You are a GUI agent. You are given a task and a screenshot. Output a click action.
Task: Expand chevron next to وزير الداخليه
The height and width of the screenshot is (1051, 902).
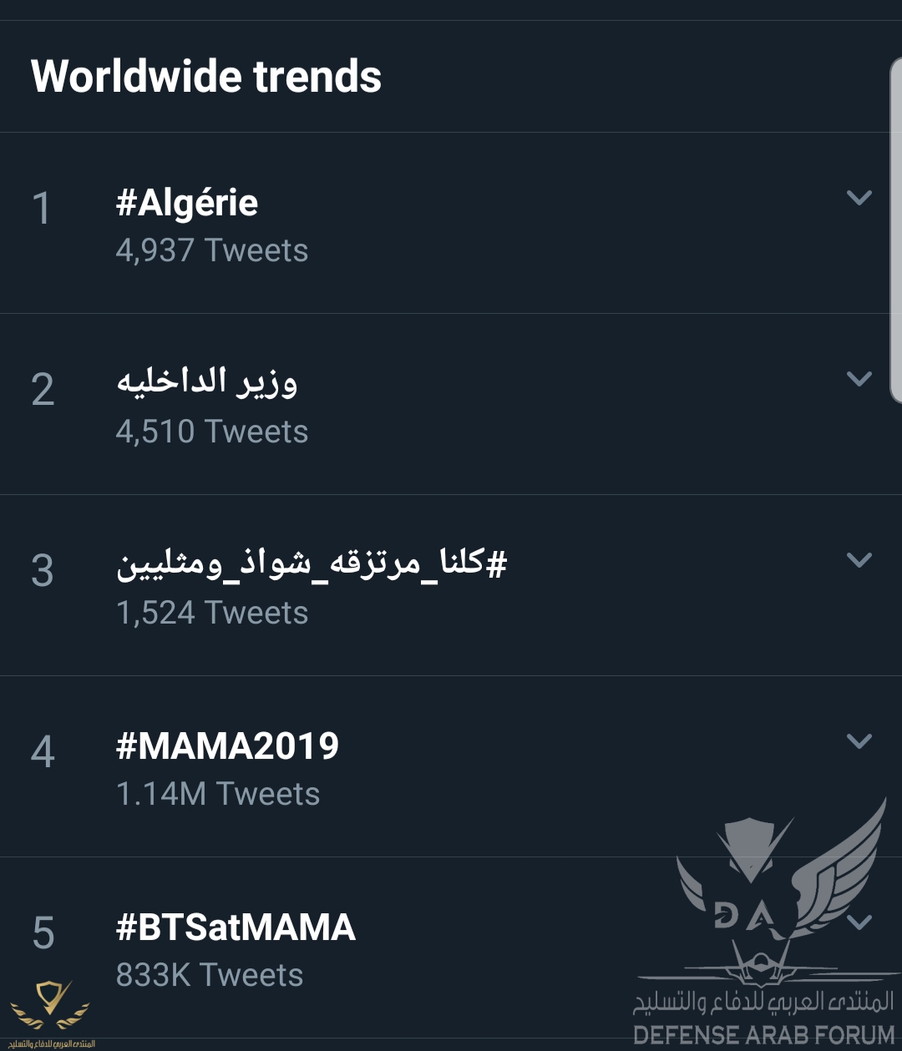pos(859,379)
